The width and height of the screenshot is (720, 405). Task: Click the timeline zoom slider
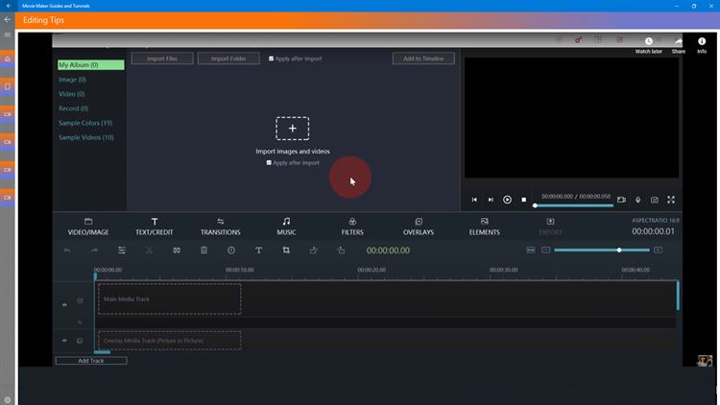(x=602, y=250)
